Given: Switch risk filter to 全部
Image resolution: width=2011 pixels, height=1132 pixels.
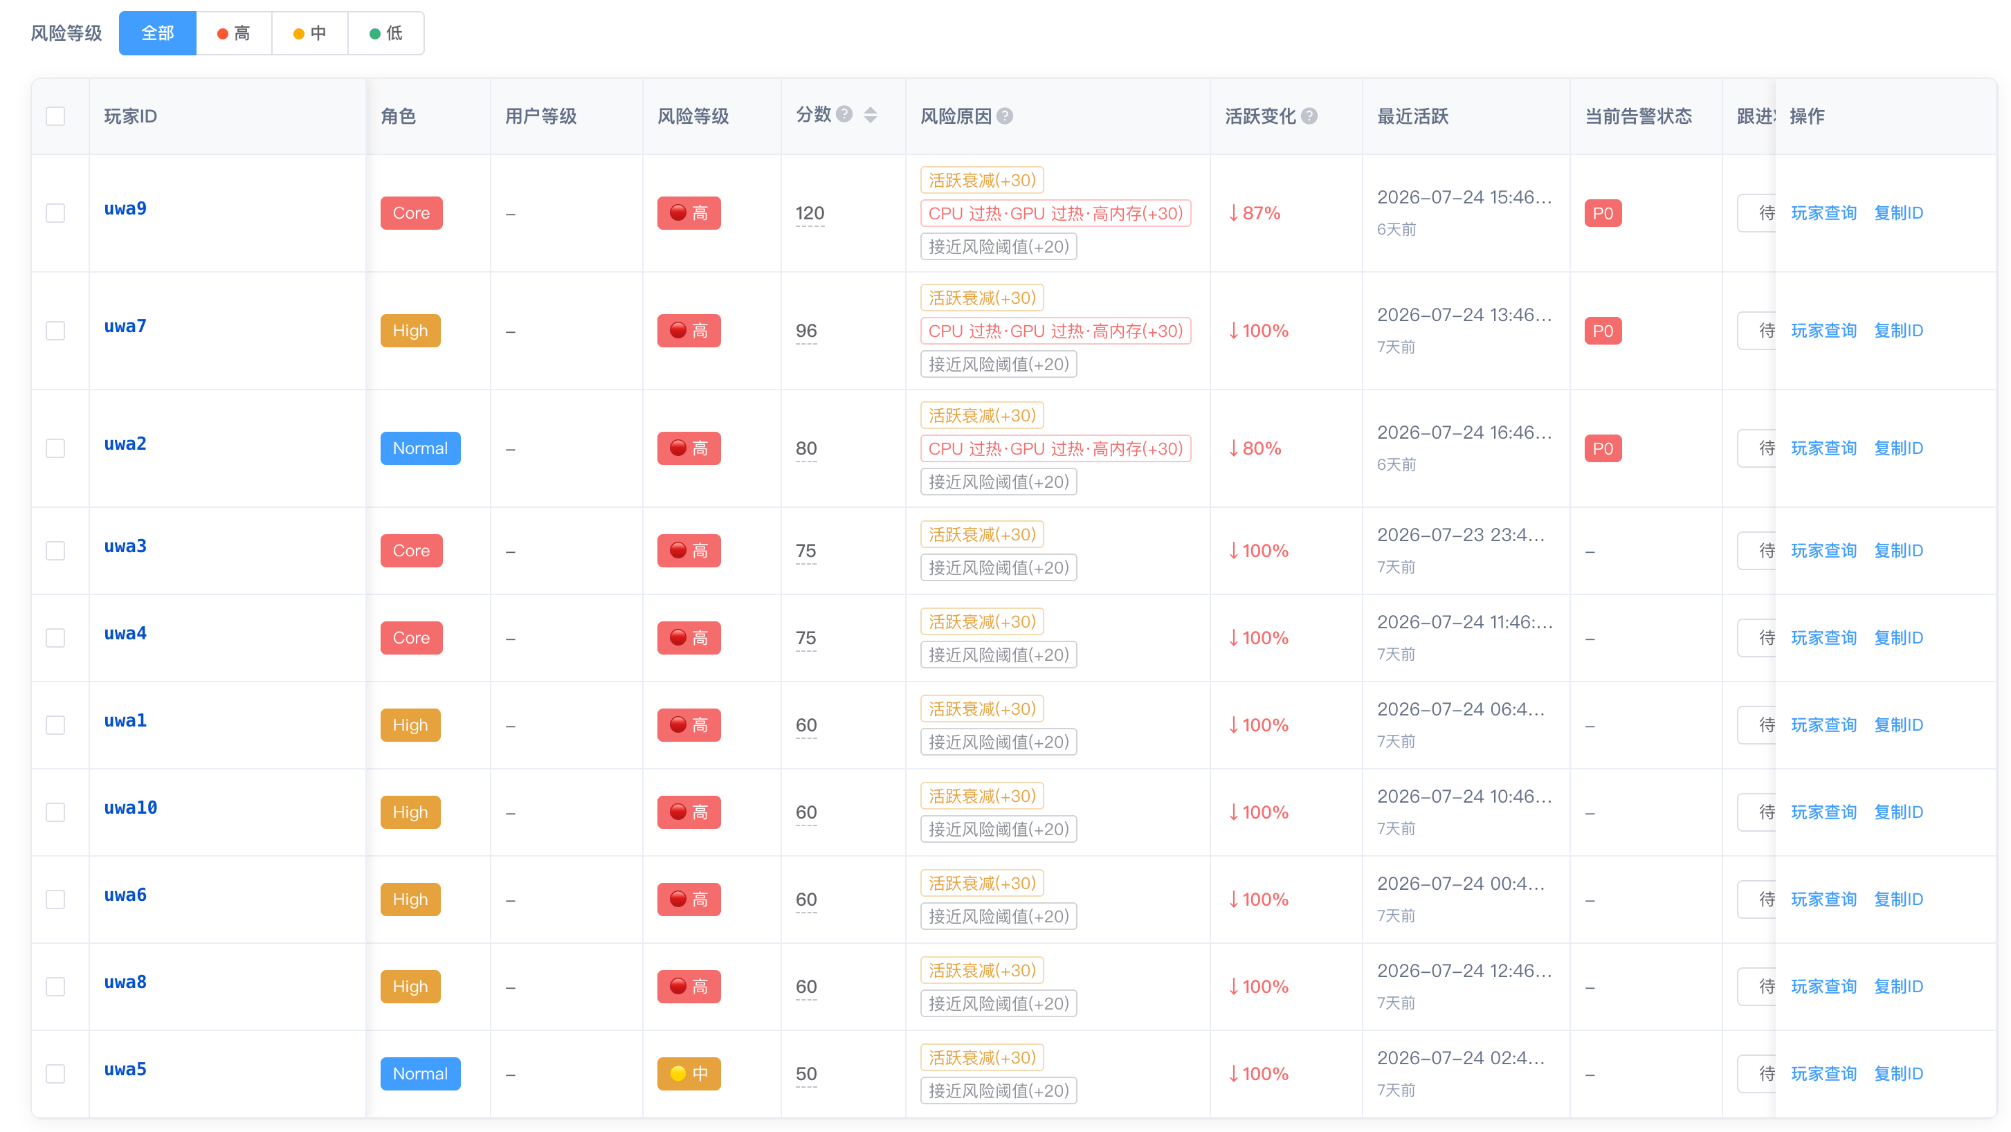Looking at the screenshot, I should tap(158, 34).
